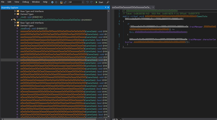Click the Save All toolbar icon
217x120 pixels.
[x=65, y=2]
